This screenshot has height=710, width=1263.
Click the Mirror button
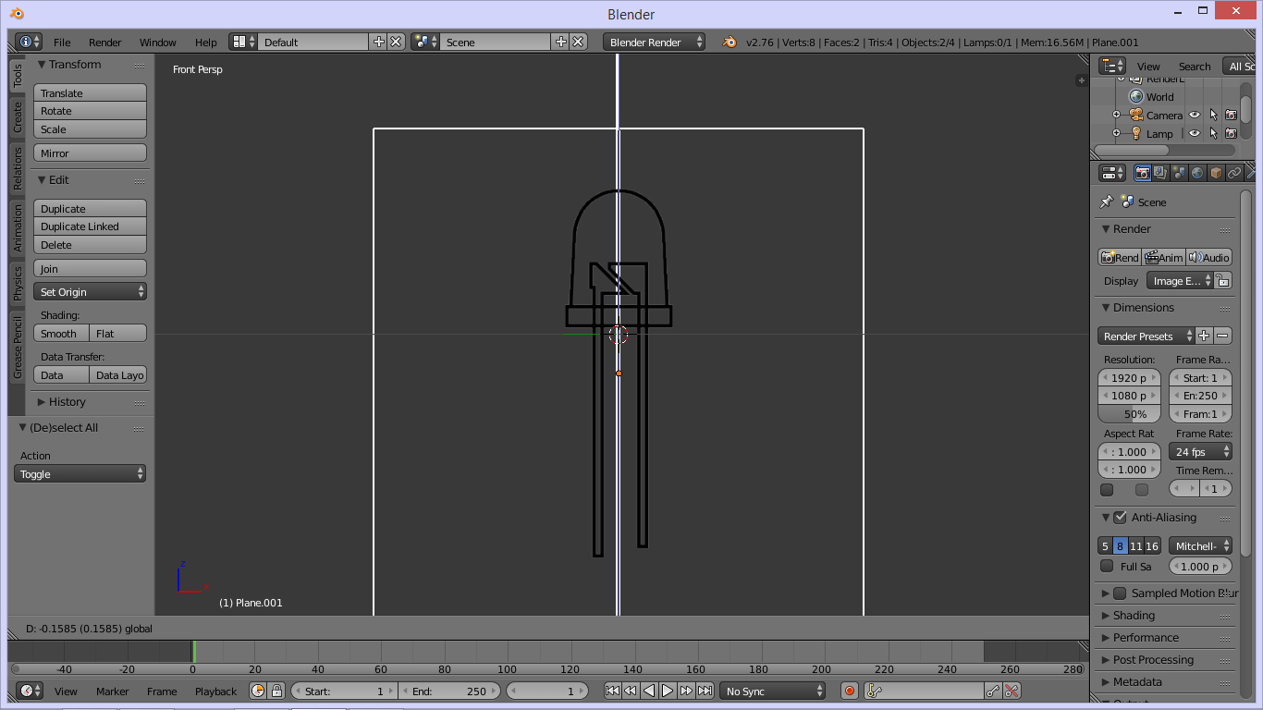[91, 153]
